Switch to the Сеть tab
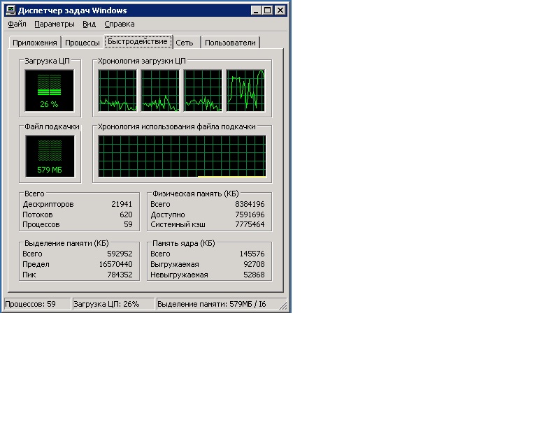The height and width of the screenshot is (429, 537). coord(185,43)
